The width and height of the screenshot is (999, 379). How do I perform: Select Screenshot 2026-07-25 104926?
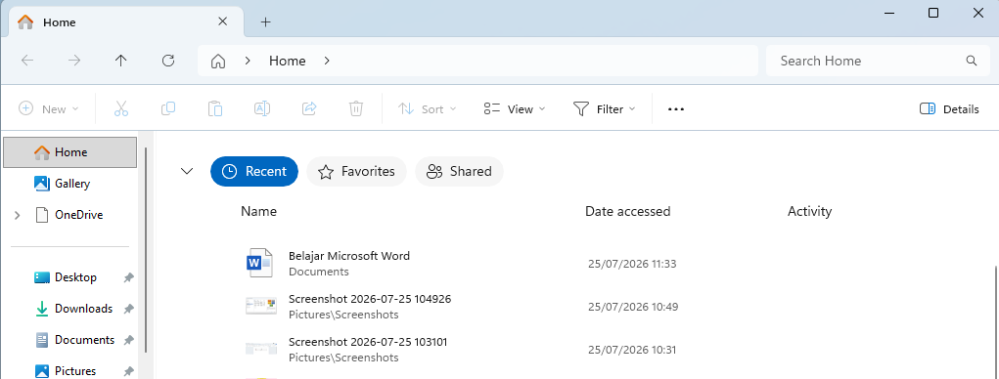point(370,299)
